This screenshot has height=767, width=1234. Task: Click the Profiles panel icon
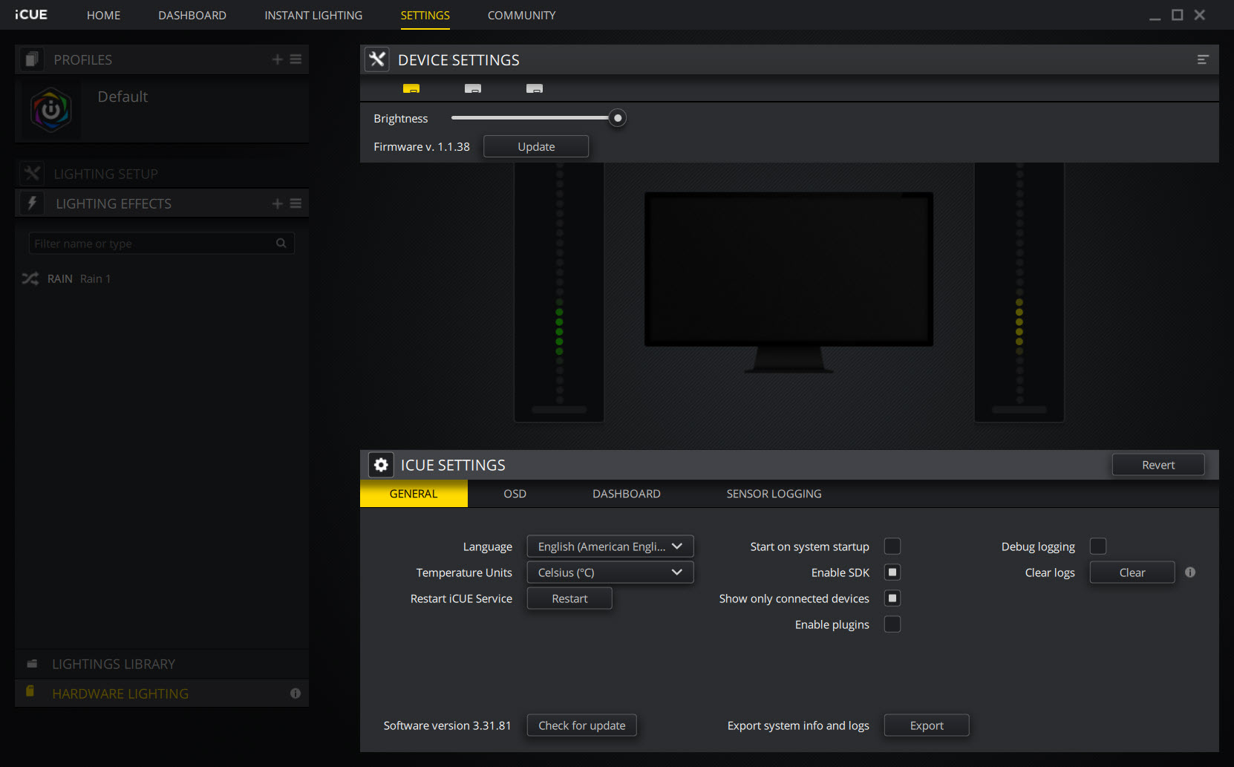(31, 59)
